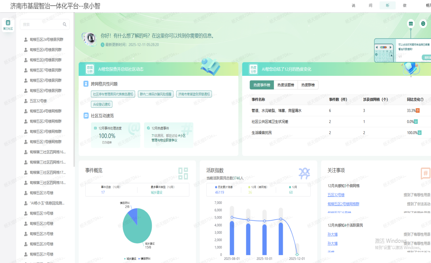Click the 搜索 input field
The height and width of the screenshot is (263, 431).
(42, 25)
